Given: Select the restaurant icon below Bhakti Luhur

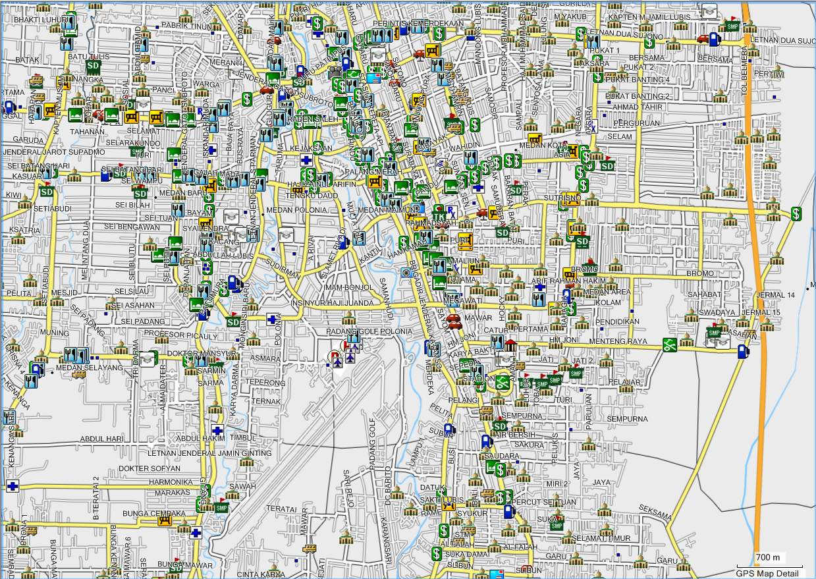Looking at the screenshot, I should pos(66,43).
